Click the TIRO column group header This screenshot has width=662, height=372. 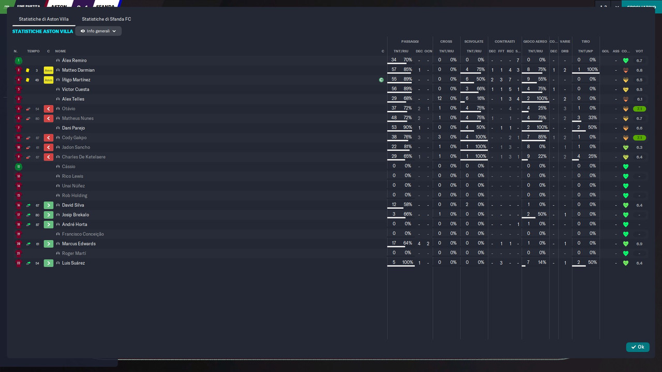coord(585,41)
